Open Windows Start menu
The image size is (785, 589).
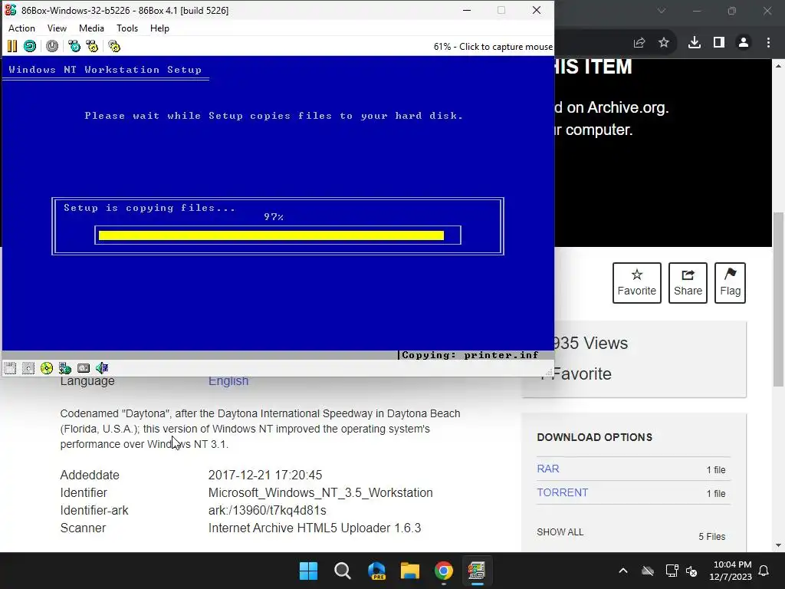point(308,571)
